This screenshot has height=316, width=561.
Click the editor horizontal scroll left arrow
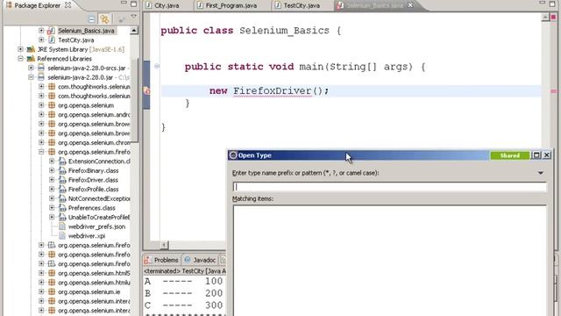point(164,245)
